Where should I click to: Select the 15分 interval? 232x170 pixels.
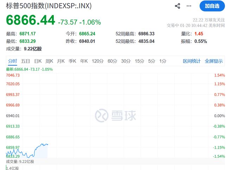140,61
